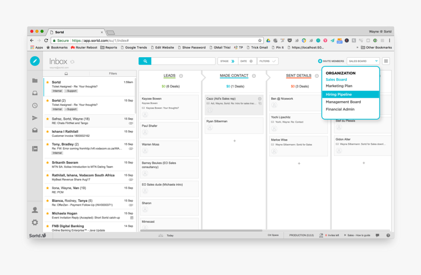Toggle the Filters checkmark button

pyautogui.click(x=267, y=61)
